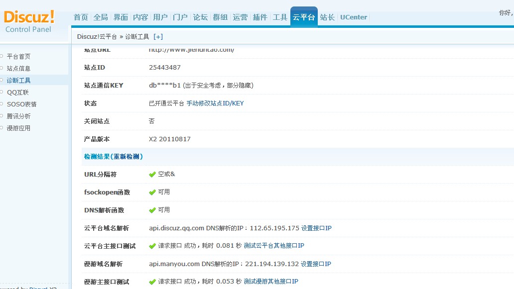The width and height of the screenshot is (514, 289).
Task: Click green checkmark beside URL分隔符 result
Action: click(152, 175)
